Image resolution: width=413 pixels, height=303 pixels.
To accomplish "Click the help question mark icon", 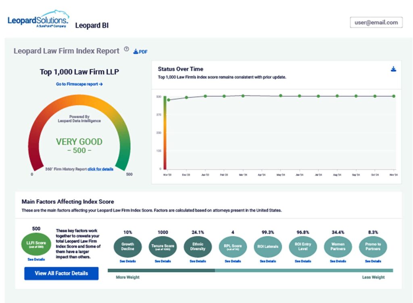I will 126,49.
